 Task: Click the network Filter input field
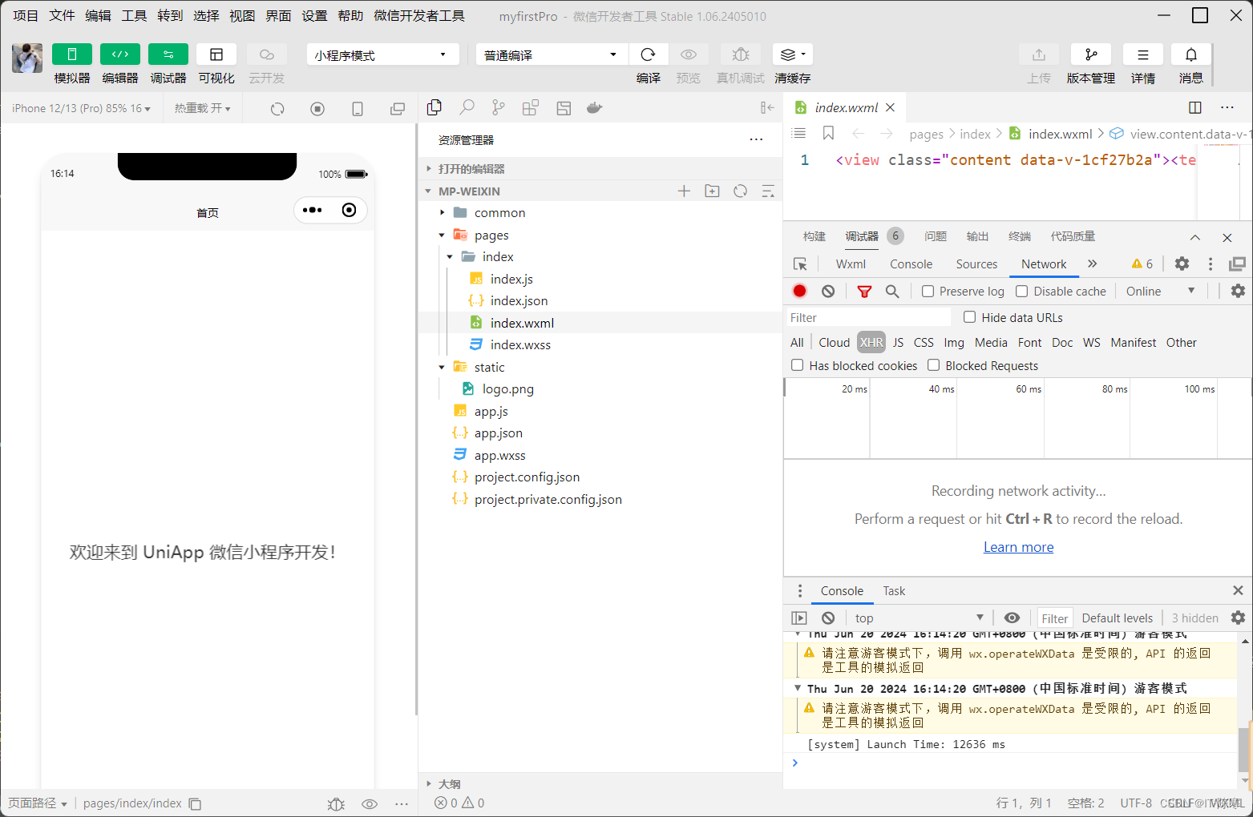pyautogui.click(x=868, y=317)
